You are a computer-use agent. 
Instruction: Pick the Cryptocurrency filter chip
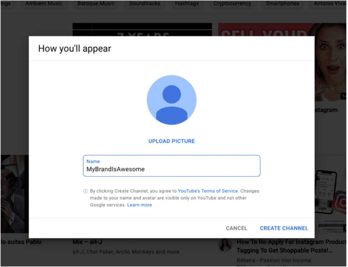click(x=232, y=4)
